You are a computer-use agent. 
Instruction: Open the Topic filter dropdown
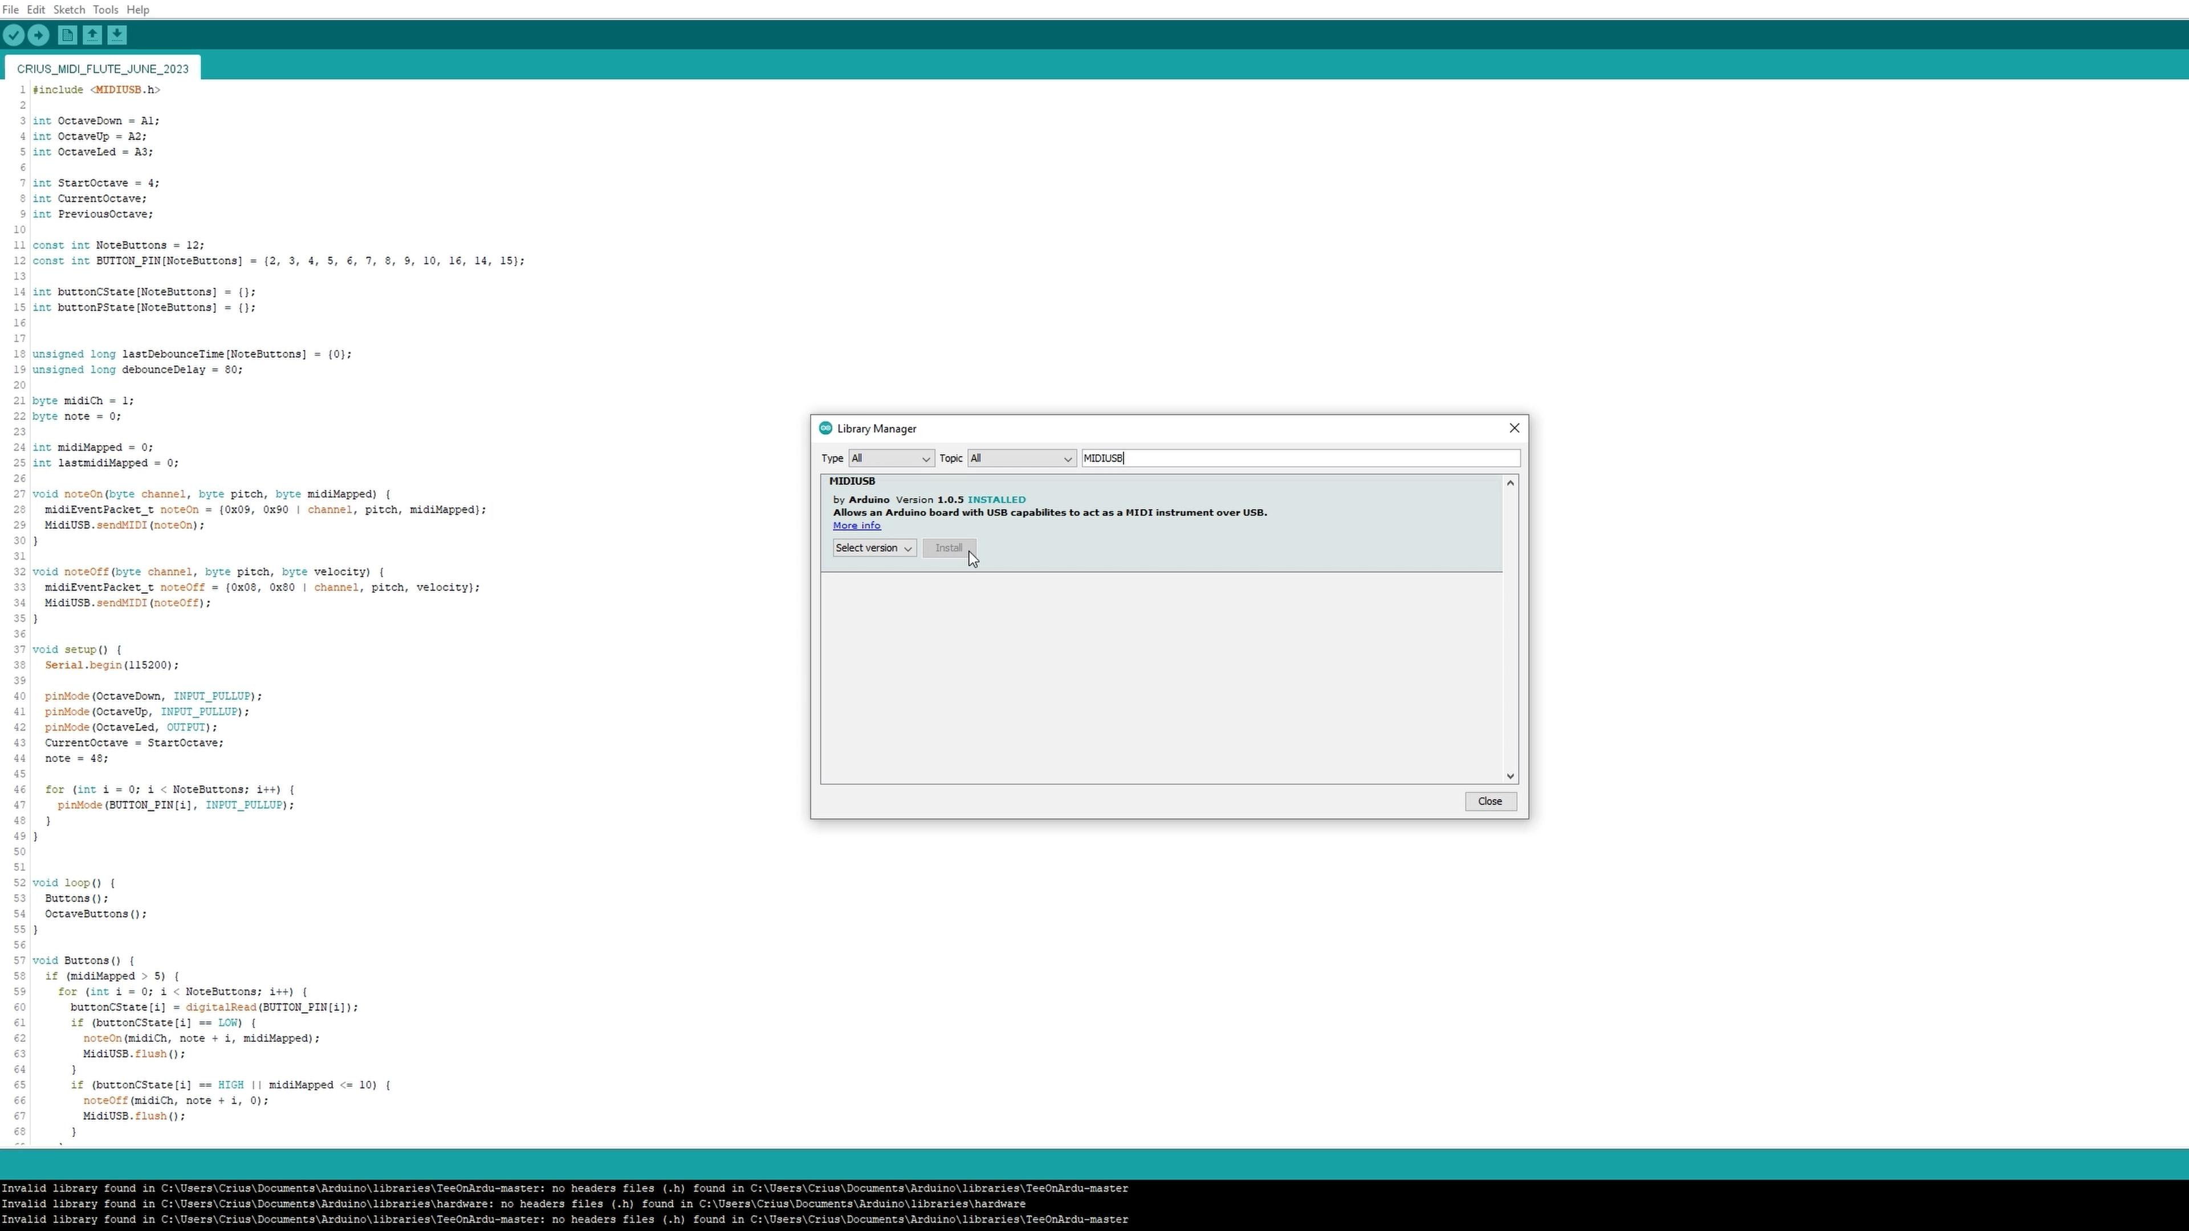(1020, 459)
